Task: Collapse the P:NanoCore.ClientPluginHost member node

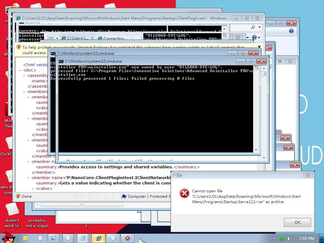Action: click(x=28, y=178)
